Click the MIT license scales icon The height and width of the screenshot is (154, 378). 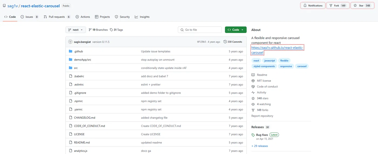point(253,81)
